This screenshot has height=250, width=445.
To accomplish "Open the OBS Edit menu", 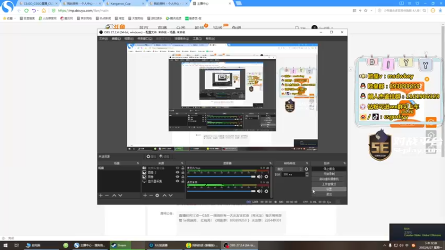I will (116, 38).
